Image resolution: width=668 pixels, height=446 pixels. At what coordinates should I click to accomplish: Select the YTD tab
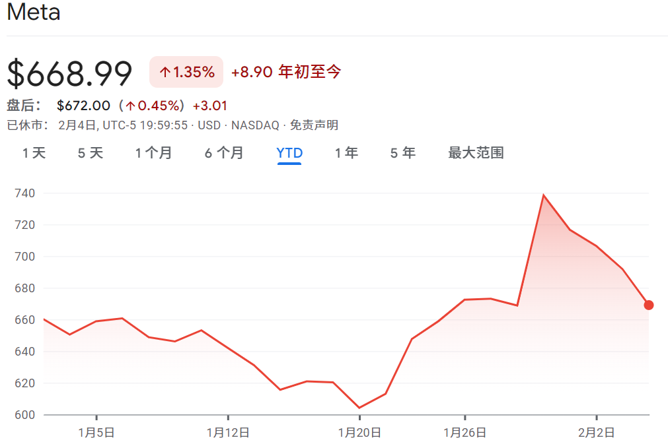pos(289,153)
